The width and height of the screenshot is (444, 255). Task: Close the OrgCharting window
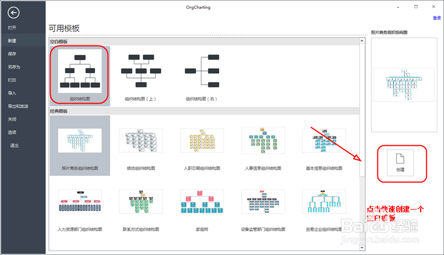[x=433, y=7]
